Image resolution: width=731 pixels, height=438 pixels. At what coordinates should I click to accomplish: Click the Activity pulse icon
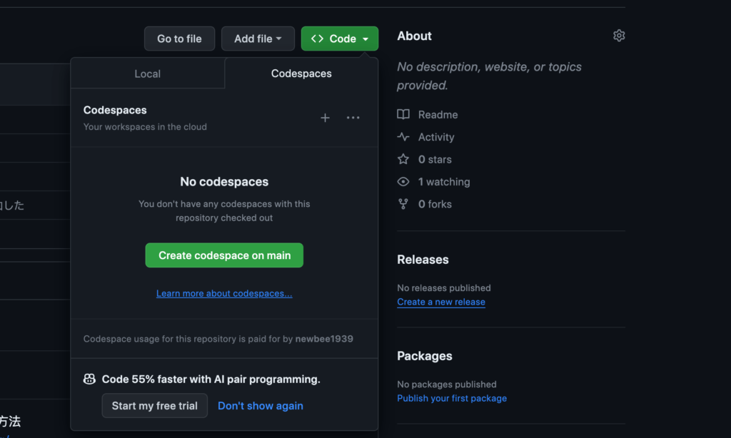point(403,137)
